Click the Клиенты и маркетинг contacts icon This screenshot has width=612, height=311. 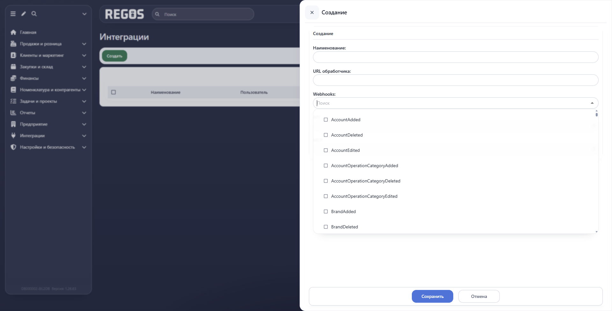tap(13, 55)
